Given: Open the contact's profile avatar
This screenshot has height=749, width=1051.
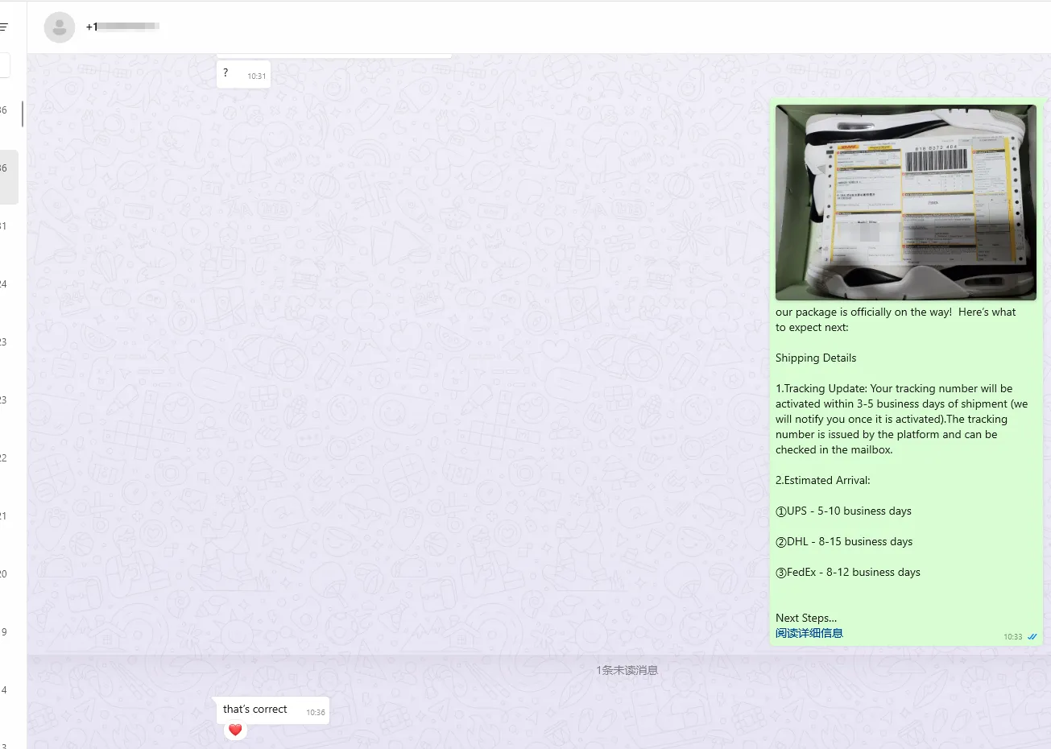Looking at the screenshot, I should 60,27.
